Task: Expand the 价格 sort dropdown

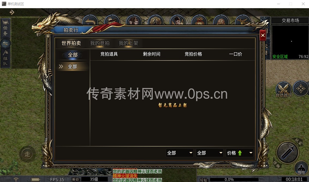Action: pos(240,153)
